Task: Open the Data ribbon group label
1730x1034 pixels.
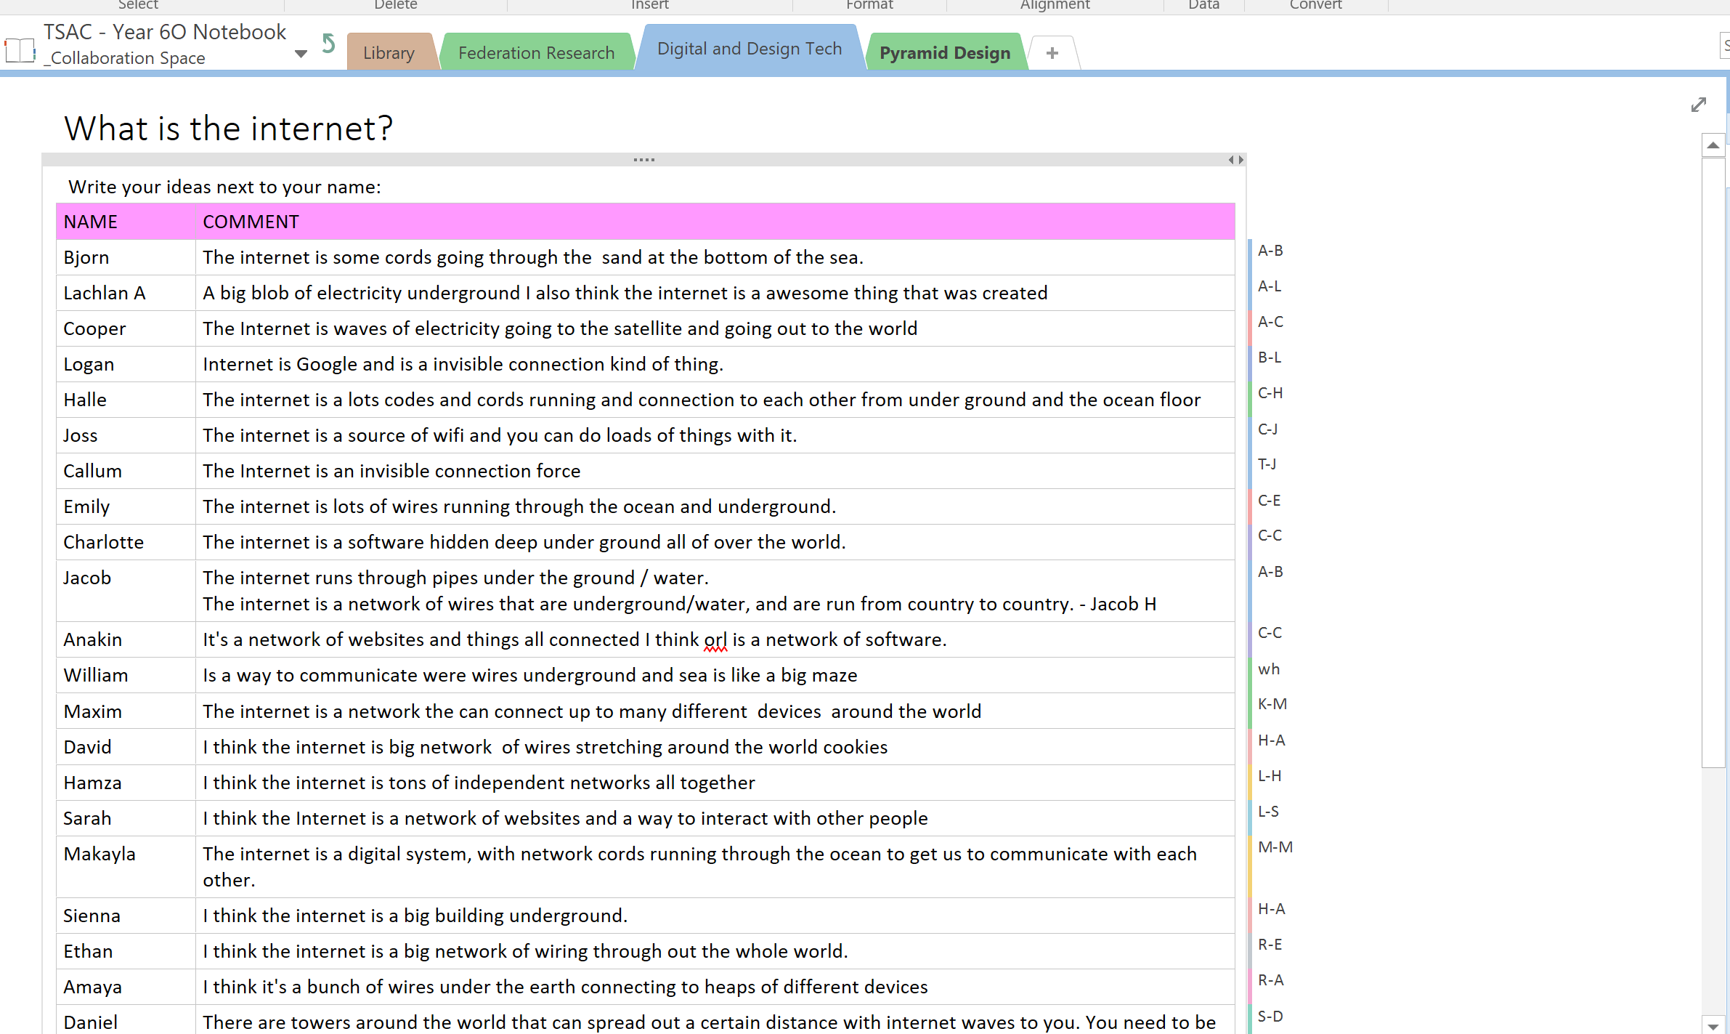Action: [x=1203, y=5]
